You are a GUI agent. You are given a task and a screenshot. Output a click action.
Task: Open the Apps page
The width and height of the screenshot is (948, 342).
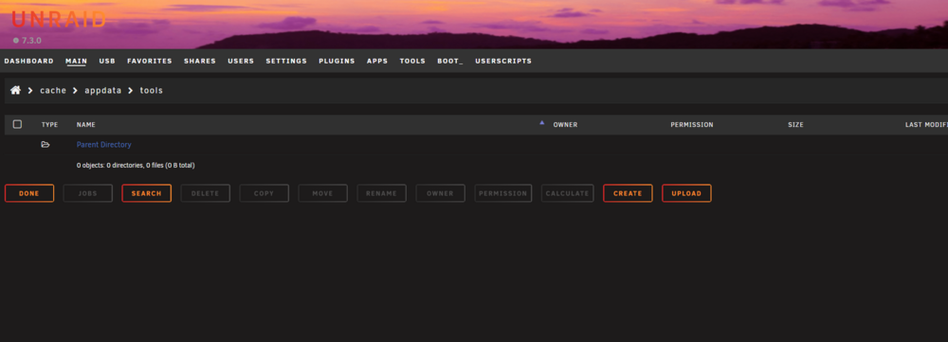(x=377, y=61)
